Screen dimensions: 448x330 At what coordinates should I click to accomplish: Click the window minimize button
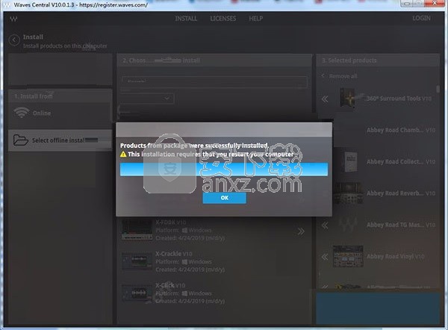(x=407, y=4)
